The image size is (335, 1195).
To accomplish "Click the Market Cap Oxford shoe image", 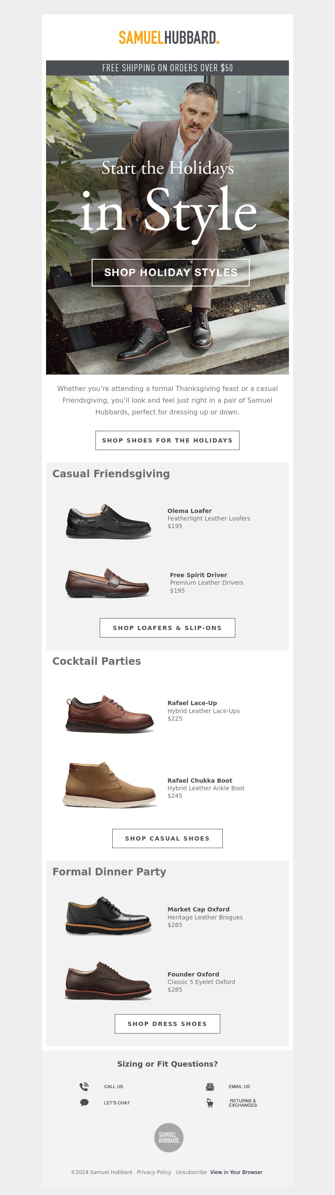I will point(108,916).
